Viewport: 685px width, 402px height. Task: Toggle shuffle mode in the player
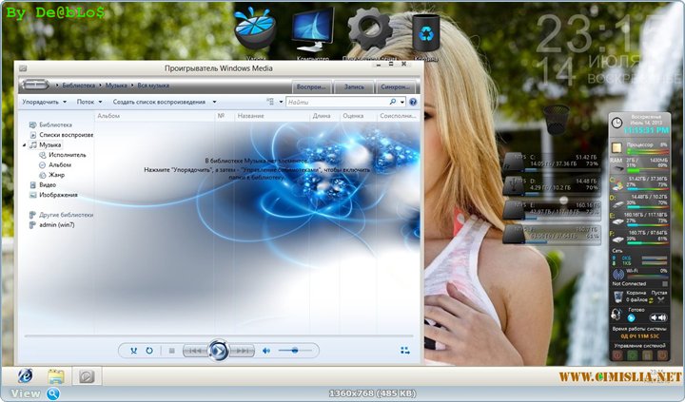[134, 351]
